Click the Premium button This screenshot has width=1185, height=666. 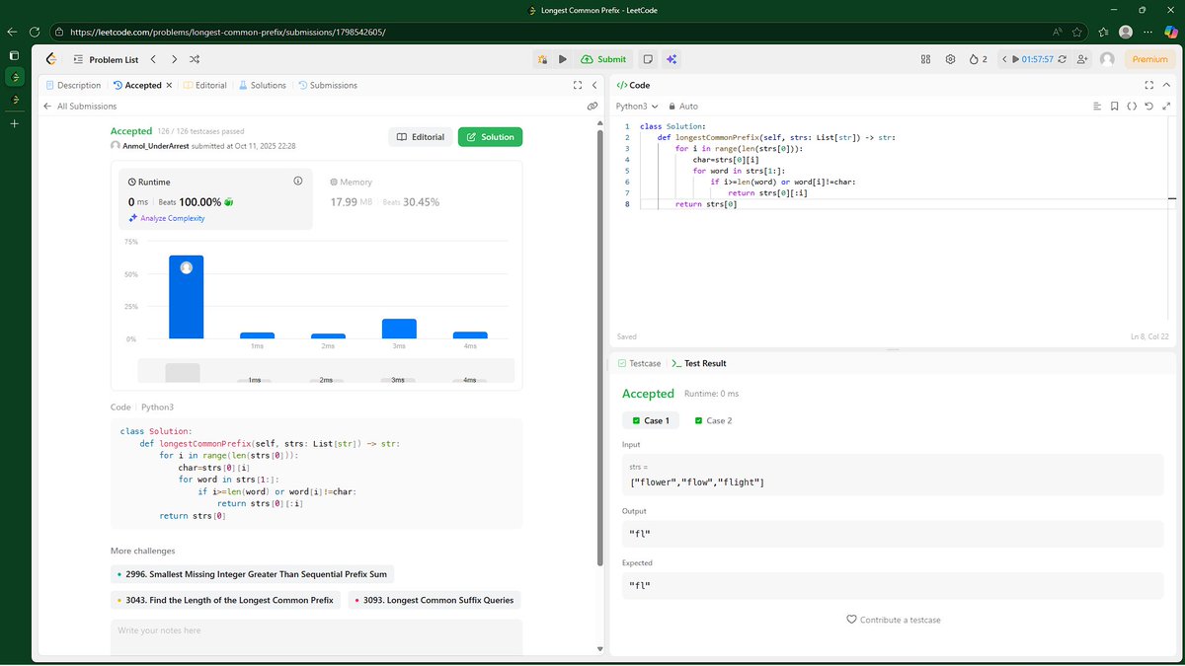[1149, 59]
